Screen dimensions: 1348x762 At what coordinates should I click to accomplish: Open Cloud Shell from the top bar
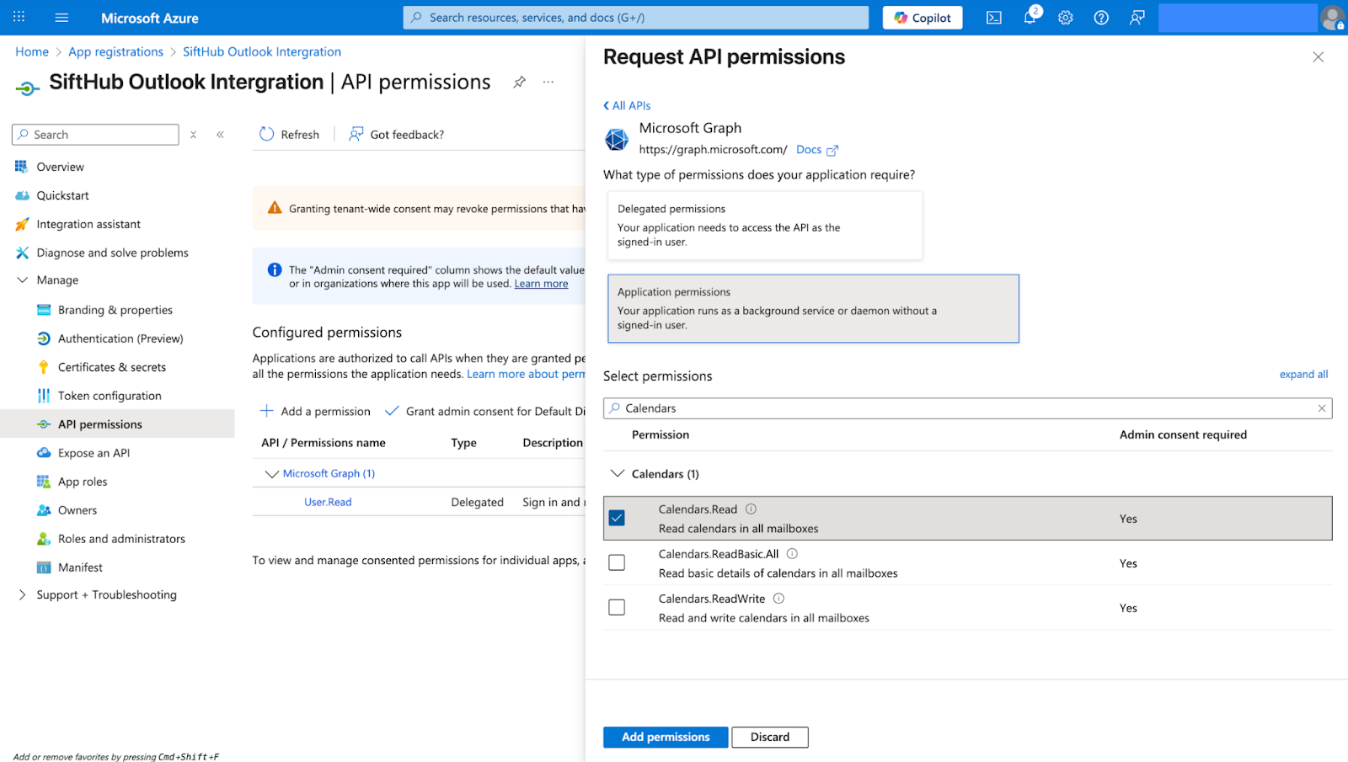[994, 18]
